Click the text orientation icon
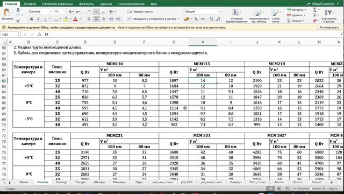Screen dimensions: 344x194 111,11
